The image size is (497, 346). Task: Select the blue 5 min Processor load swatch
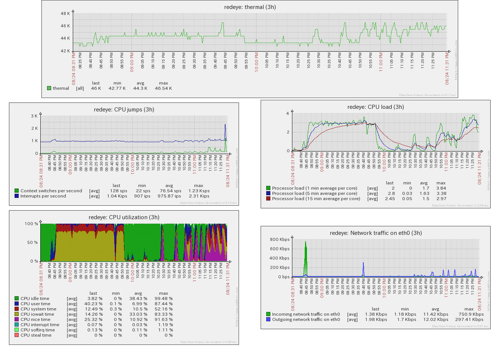(x=268, y=193)
